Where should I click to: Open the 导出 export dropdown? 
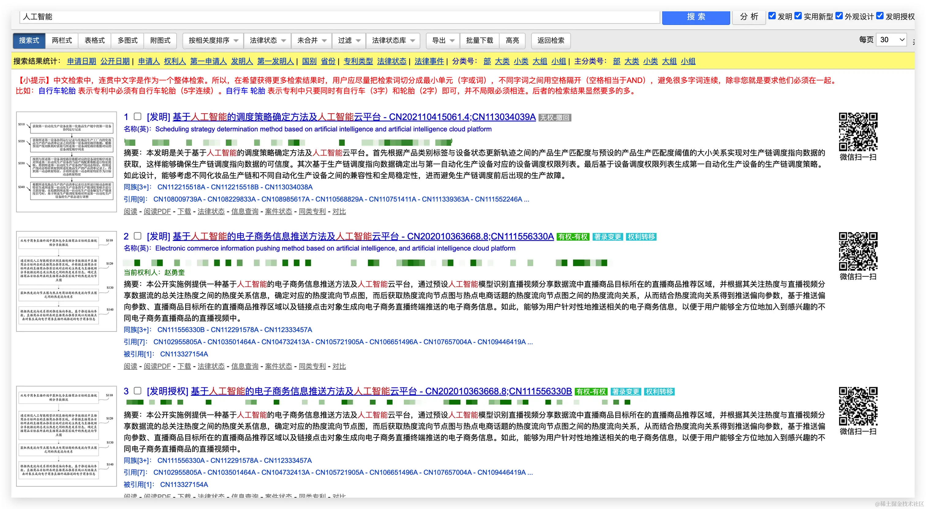[443, 41]
